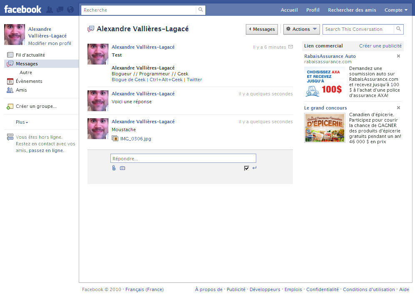
Task: Open the Confidentialité footer link
Action: coord(322,289)
